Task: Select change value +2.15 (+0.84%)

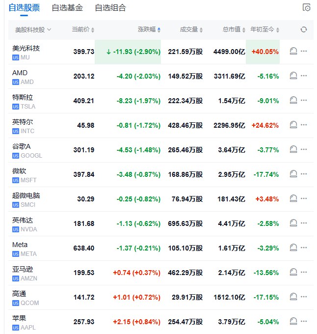Action: [136, 322]
